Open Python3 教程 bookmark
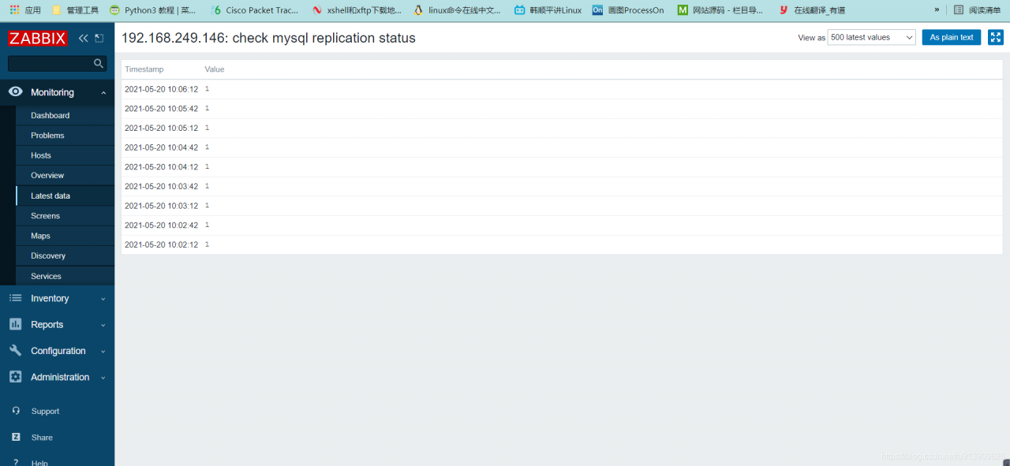This screenshot has width=1010, height=466. coord(154,10)
